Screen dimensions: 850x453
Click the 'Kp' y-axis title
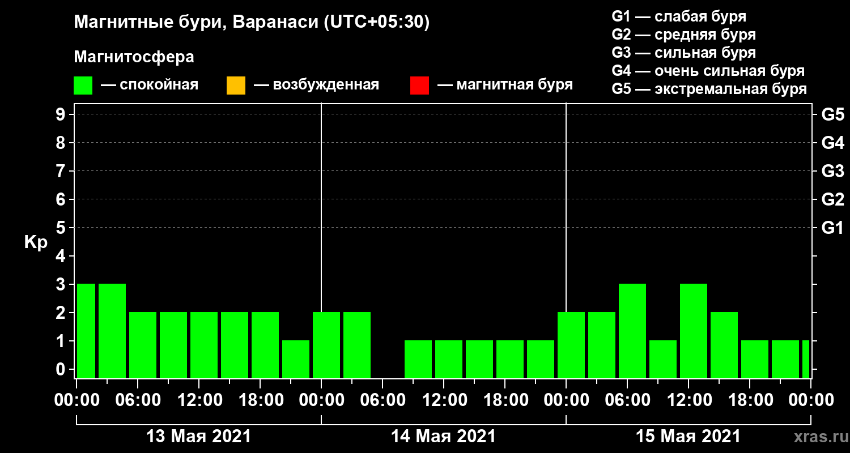pos(36,242)
